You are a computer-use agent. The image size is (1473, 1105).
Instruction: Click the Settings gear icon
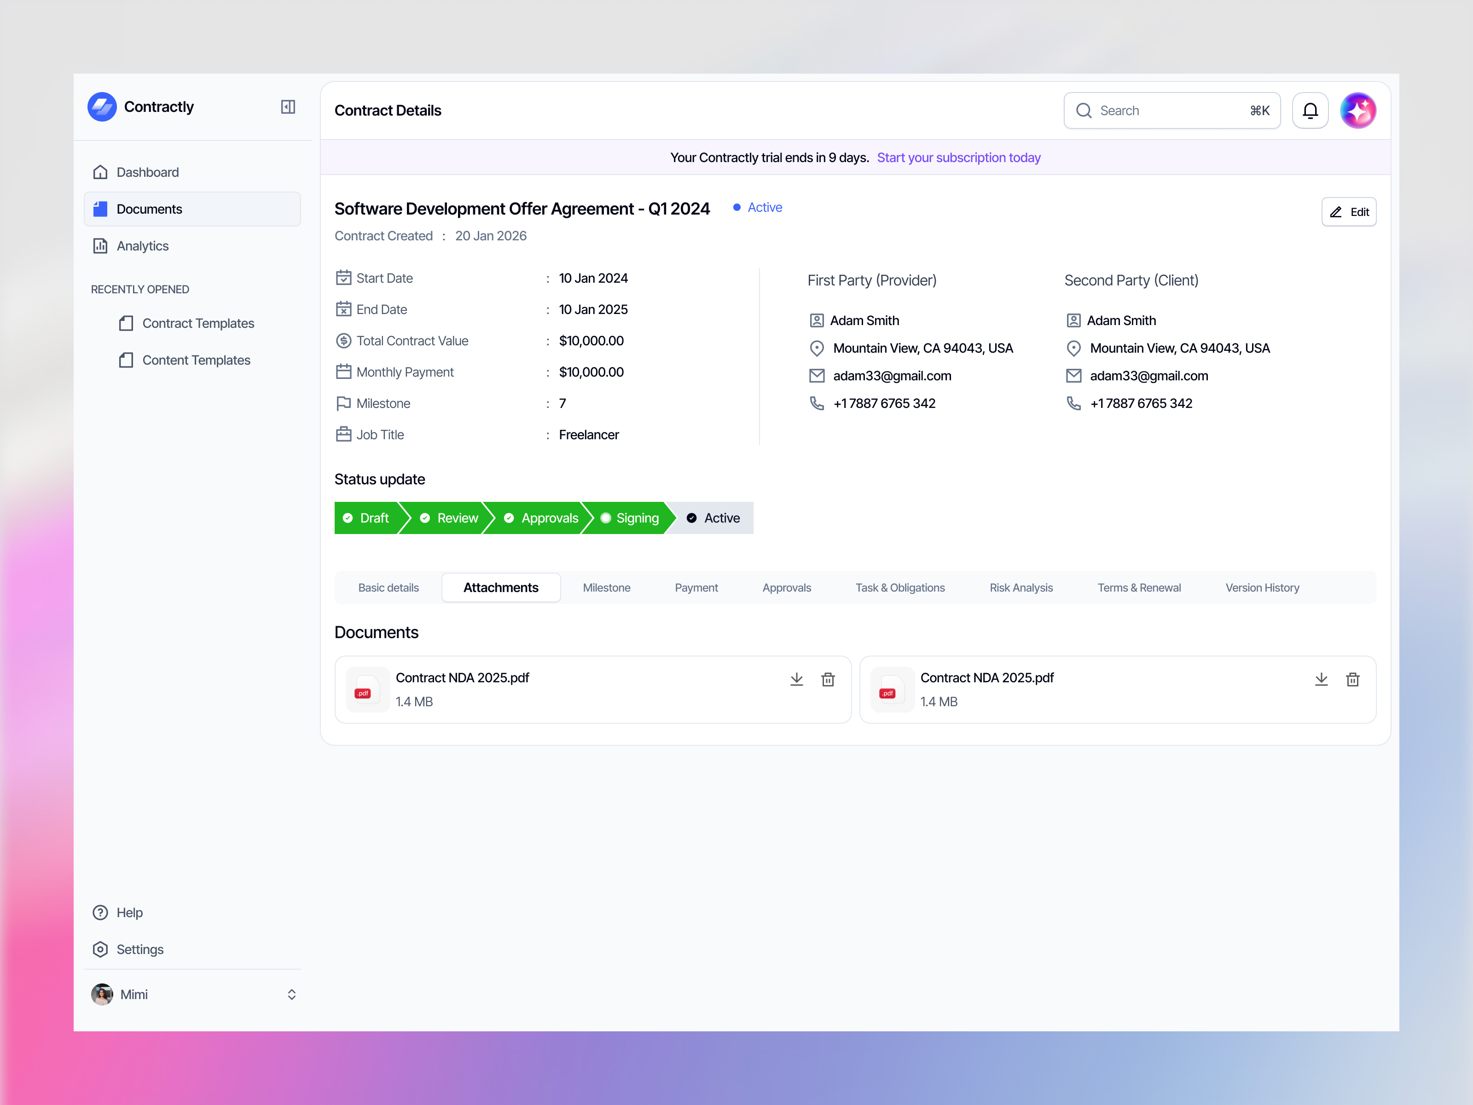click(100, 949)
